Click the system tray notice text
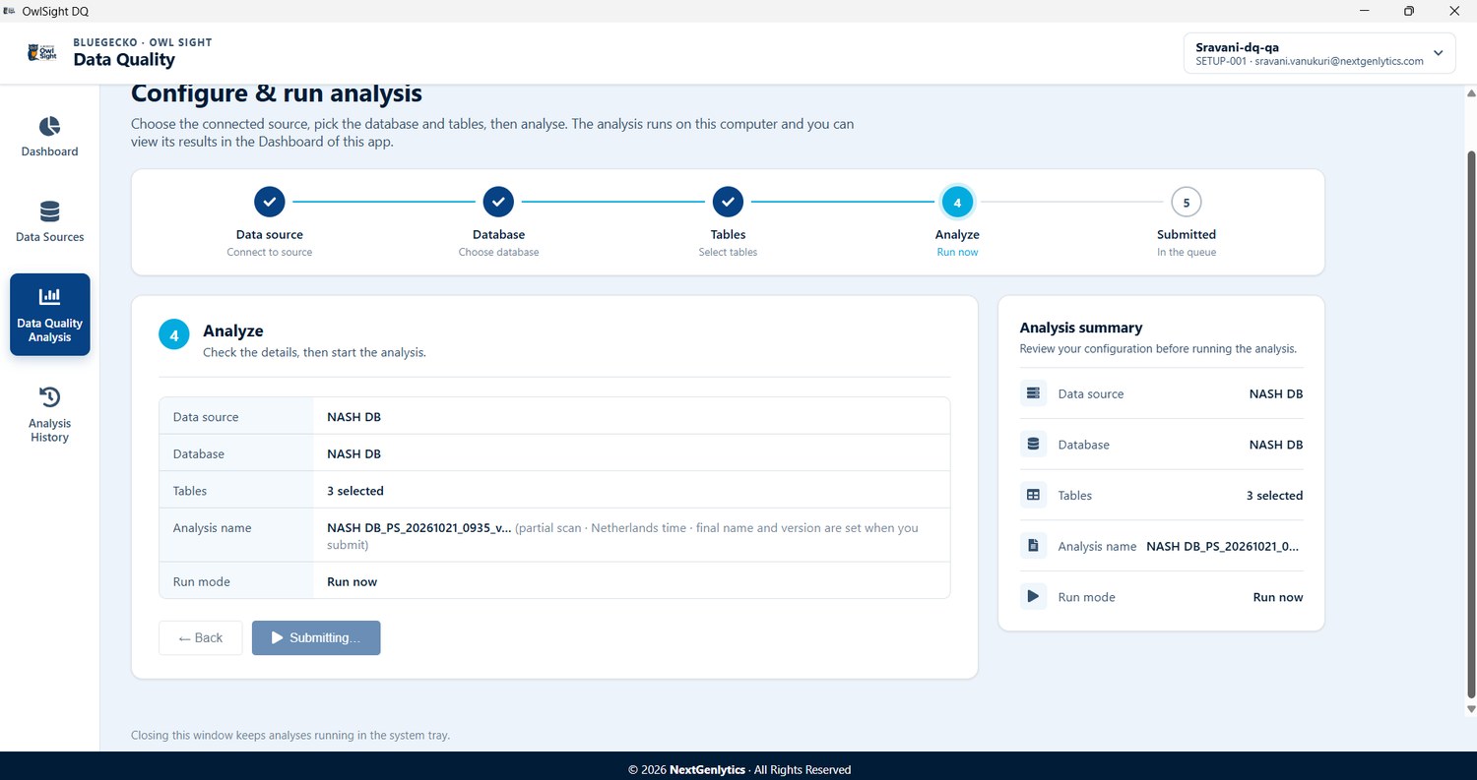 coord(290,735)
